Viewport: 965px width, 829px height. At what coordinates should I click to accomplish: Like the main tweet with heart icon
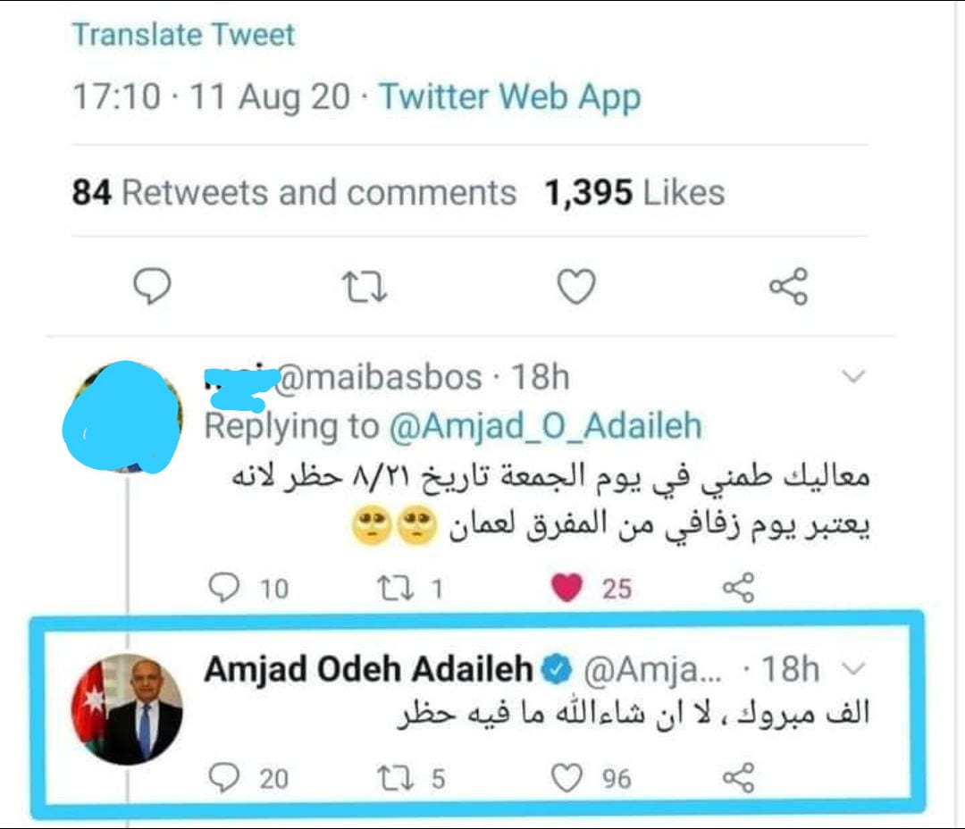pyautogui.click(x=575, y=287)
